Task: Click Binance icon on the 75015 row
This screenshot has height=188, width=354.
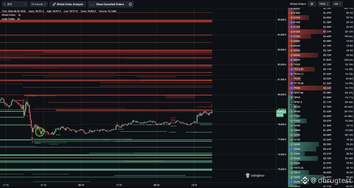Action: 291,173
